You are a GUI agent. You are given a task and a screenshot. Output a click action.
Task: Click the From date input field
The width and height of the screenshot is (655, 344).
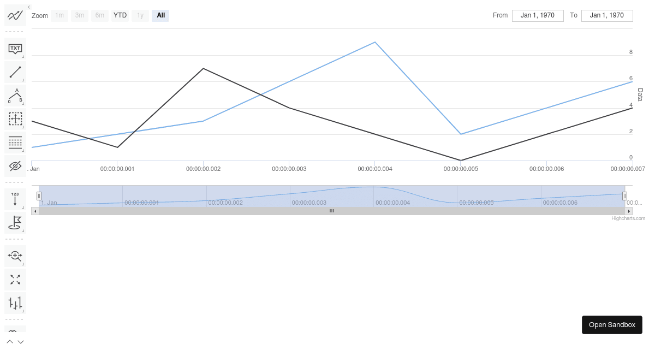pos(538,15)
